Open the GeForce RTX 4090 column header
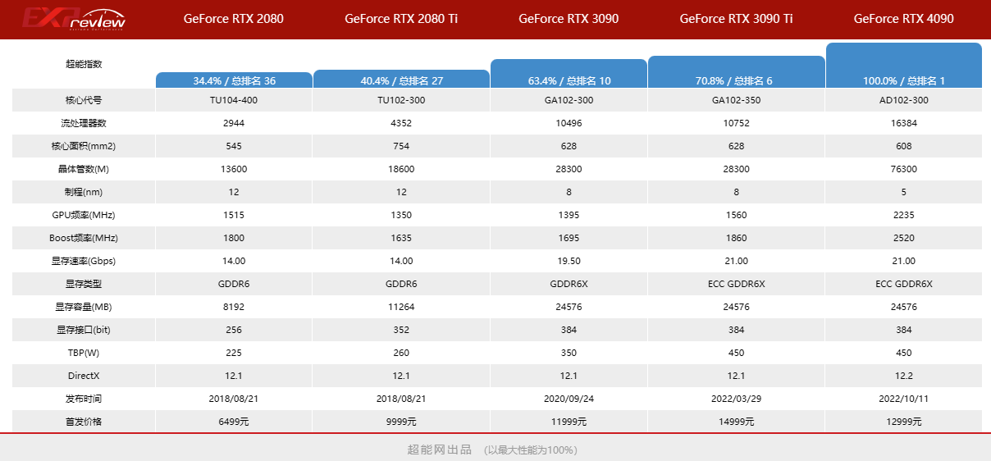The width and height of the screenshot is (991, 461). [x=903, y=19]
